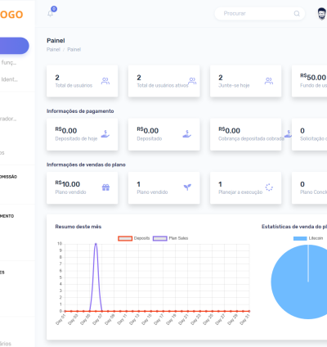Click the Resumo deste mês heading

(x=78, y=227)
